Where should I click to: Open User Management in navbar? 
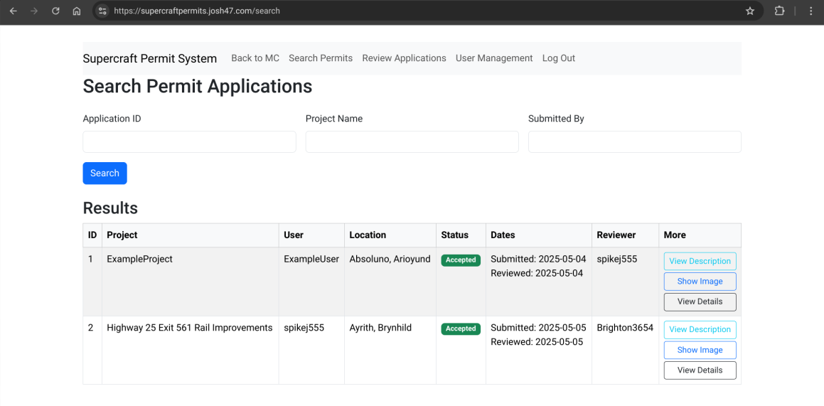click(x=493, y=58)
